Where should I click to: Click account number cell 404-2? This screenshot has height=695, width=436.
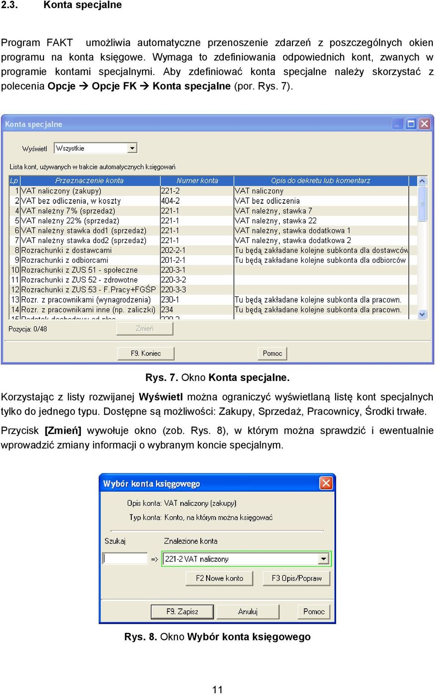197,201
